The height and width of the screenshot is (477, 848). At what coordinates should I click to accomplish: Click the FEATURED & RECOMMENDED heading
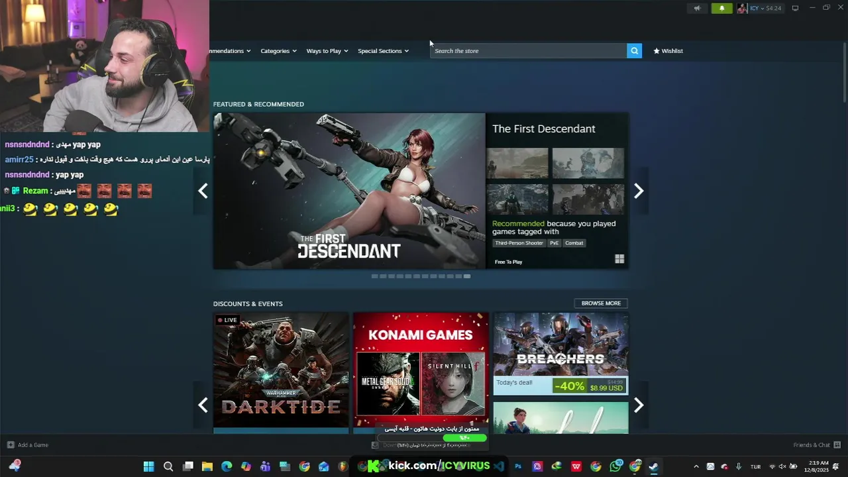pyautogui.click(x=258, y=104)
